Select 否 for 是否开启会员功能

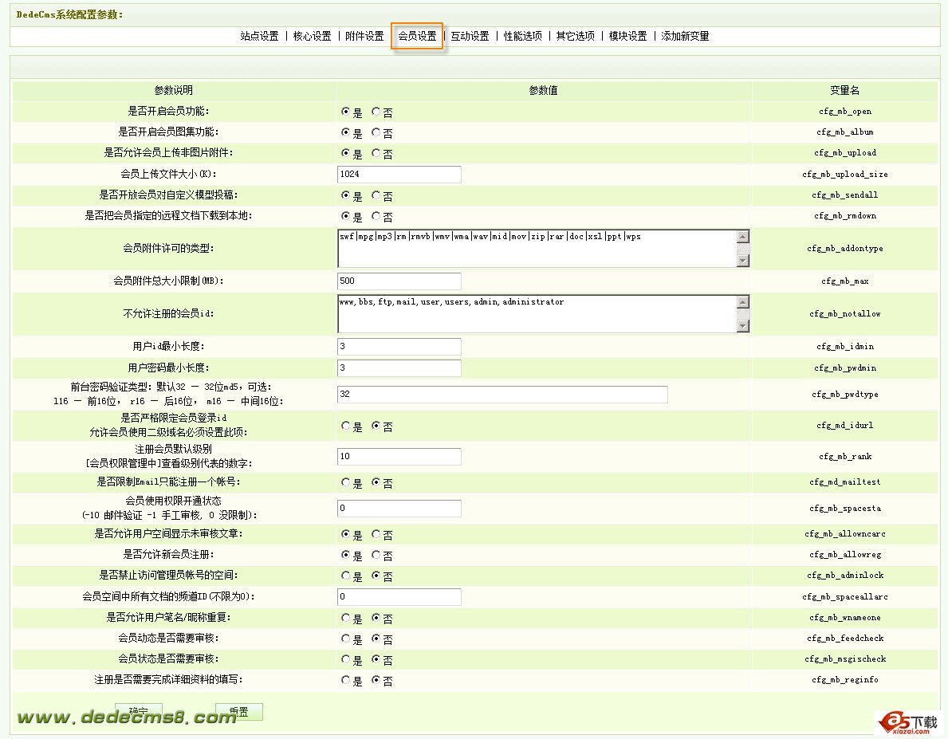[x=376, y=112]
